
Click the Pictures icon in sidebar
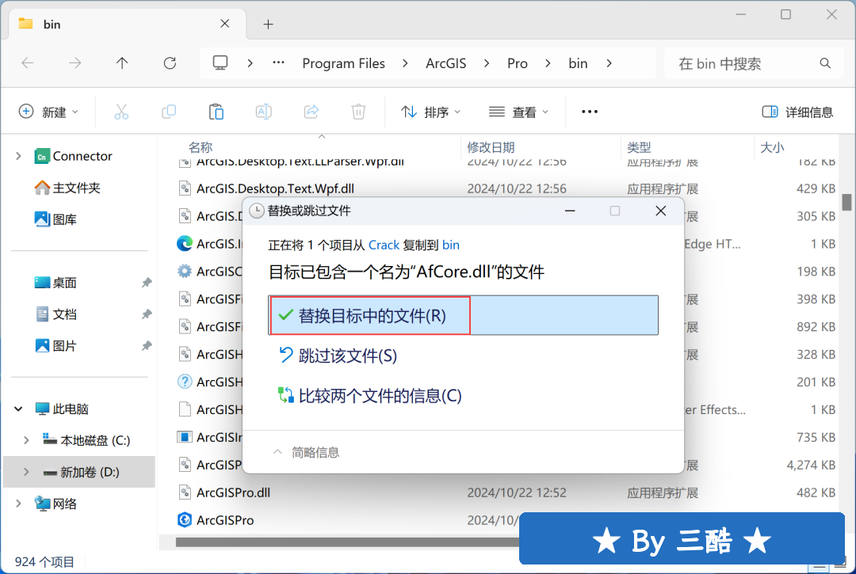(42, 346)
